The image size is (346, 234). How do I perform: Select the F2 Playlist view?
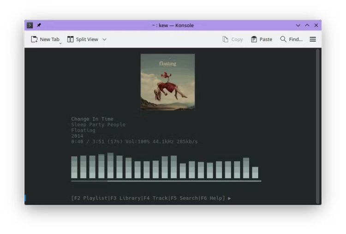89,198
